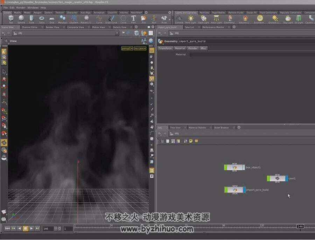Open the Render menu

click(21, 8)
